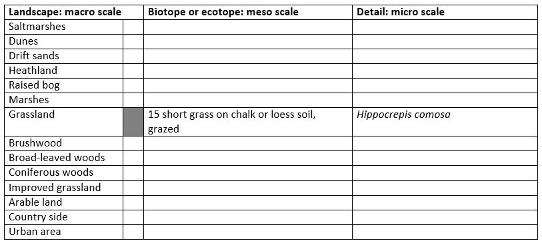The image size is (542, 245).
Task: Click the Urban area cell
Action: coord(64,232)
